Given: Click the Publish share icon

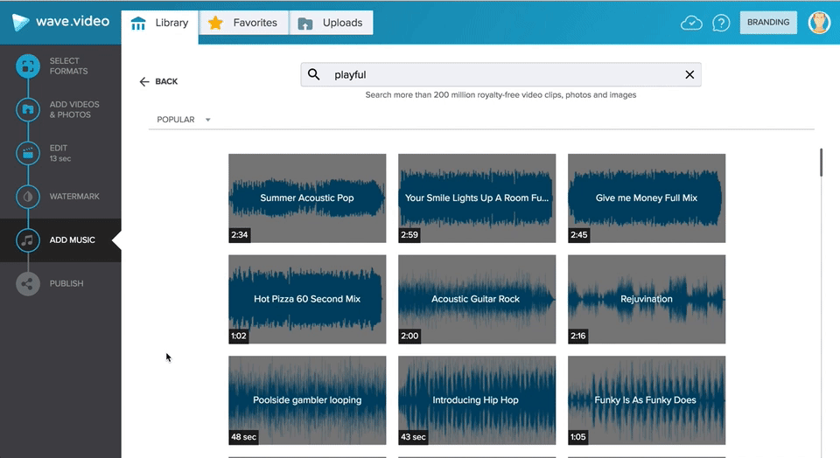Looking at the screenshot, I should (28, 283).
